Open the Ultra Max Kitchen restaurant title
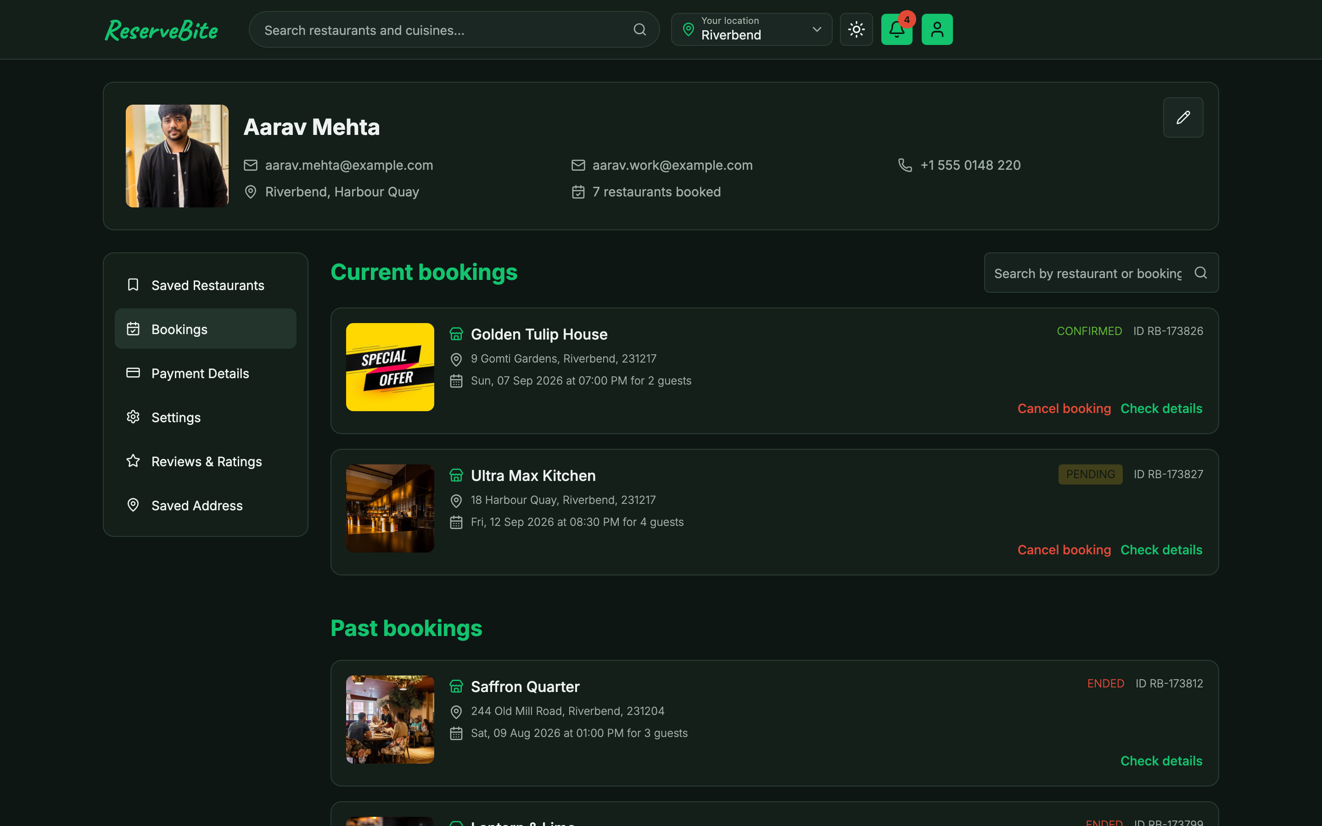The width and height of the screenshot is (1322, 826). click(x=533, y=475)
